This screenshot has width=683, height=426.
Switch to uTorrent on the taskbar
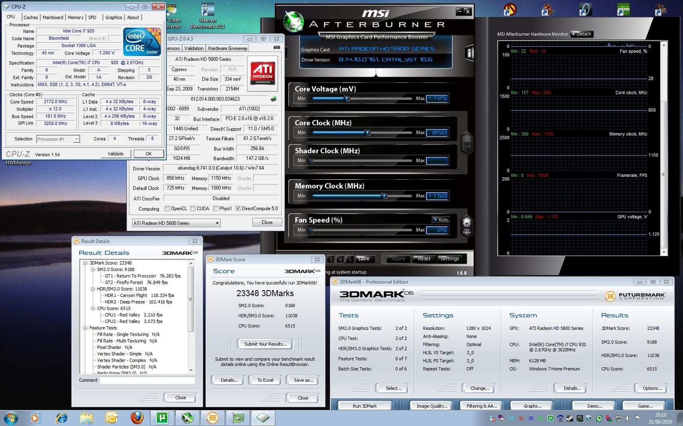[162, 418]
